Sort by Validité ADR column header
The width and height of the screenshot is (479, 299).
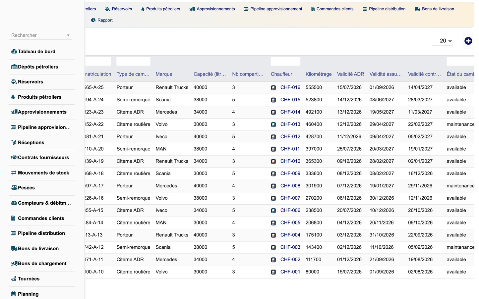click(x=350, y=74)
